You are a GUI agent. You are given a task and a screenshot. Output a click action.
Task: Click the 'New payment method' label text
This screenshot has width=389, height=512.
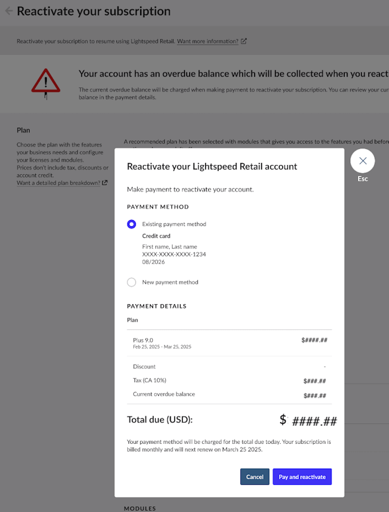coord(170,282)
